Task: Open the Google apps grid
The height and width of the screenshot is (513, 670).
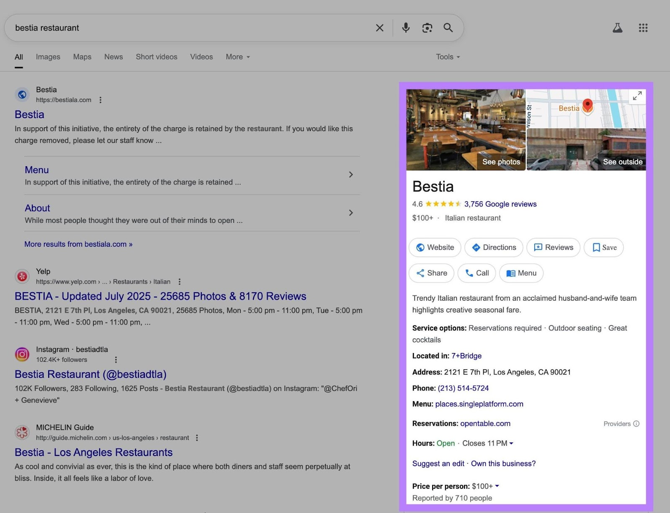Action: pyautogui.click(x=643, y=28)
